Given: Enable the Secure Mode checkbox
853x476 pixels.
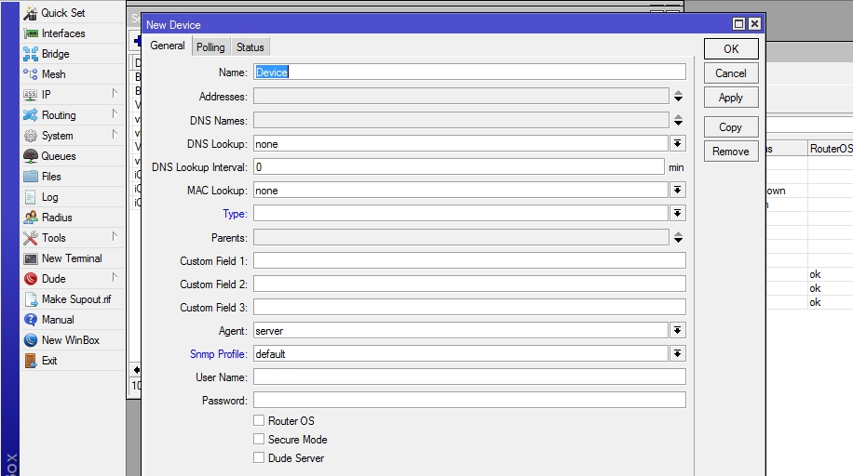Looking at the screenshot, I should [259, 439].
